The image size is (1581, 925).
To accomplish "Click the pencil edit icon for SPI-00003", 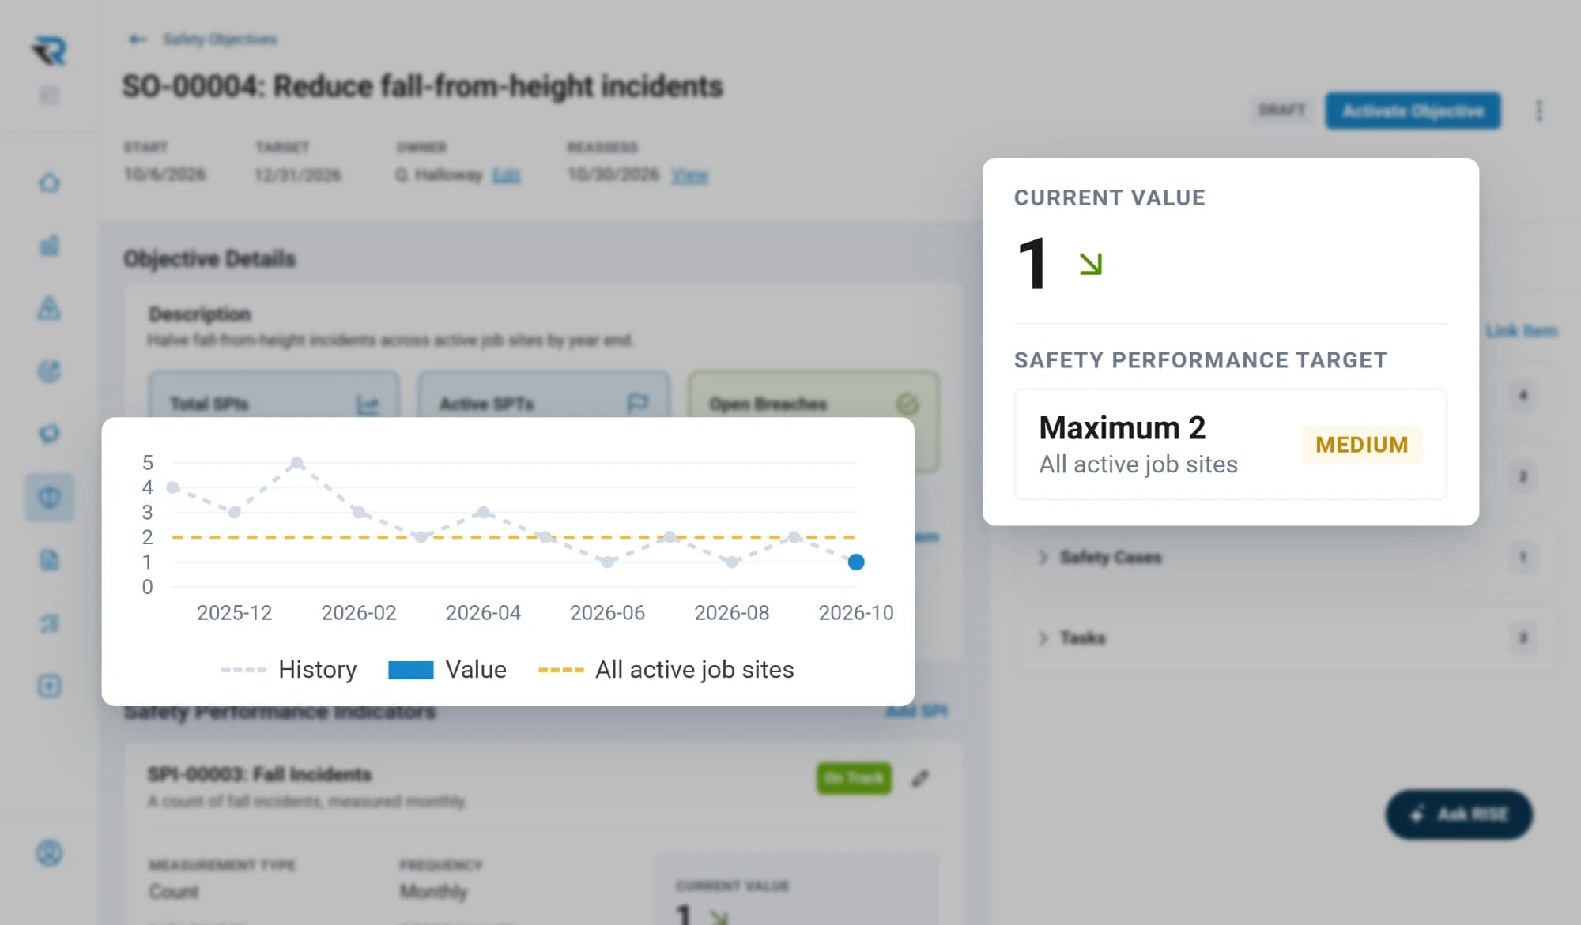I will 920,778.
